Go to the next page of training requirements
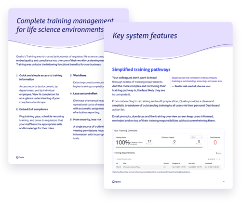Viewport: 241px width, 202px height. (x=220, y=159)
